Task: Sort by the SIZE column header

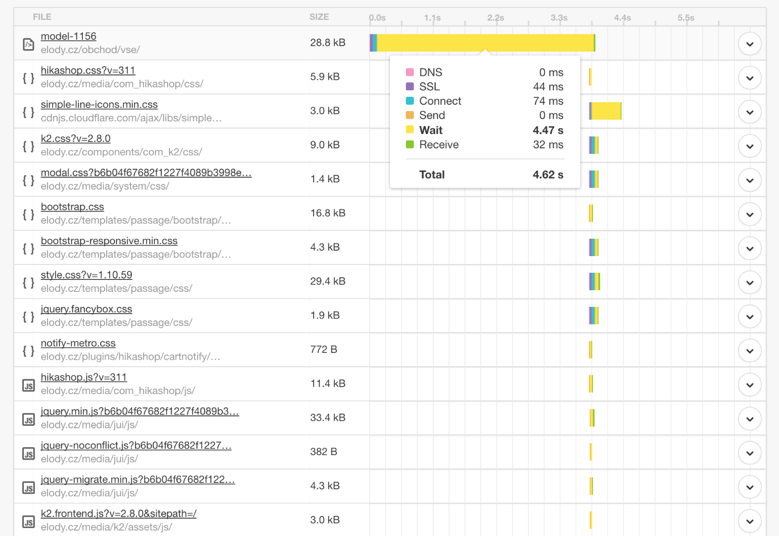Action: [x=319, y=17]
